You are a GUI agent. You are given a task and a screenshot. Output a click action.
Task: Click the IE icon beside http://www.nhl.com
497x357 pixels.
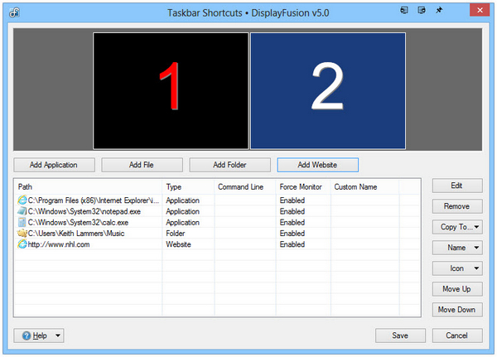pos(22,244)
